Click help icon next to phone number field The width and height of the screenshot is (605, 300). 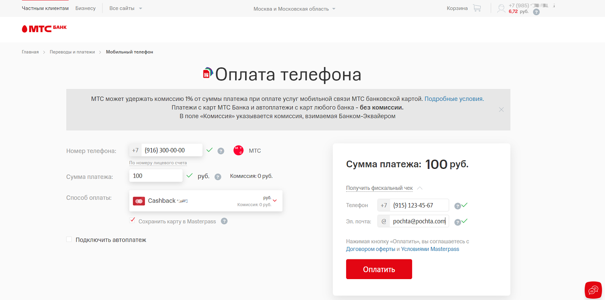221,151
